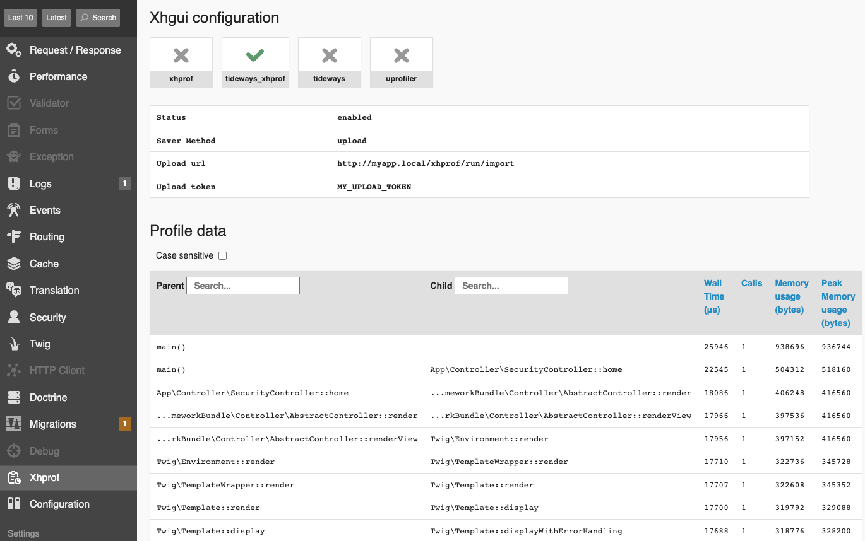Viewport: 865px width, 541px height.
Task: Click the Latest button
Action: (56, 18)
